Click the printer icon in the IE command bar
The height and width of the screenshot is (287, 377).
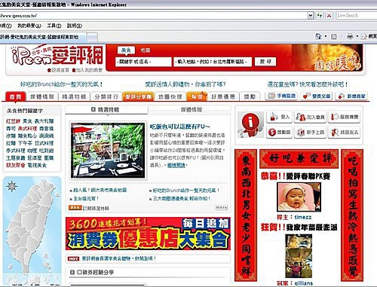(x=350, y=37)
